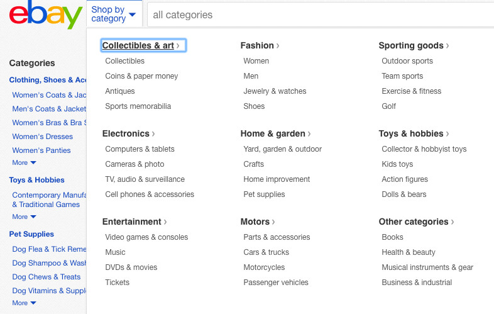Expand More under Clothing, Shoes section

pos(24,163)
